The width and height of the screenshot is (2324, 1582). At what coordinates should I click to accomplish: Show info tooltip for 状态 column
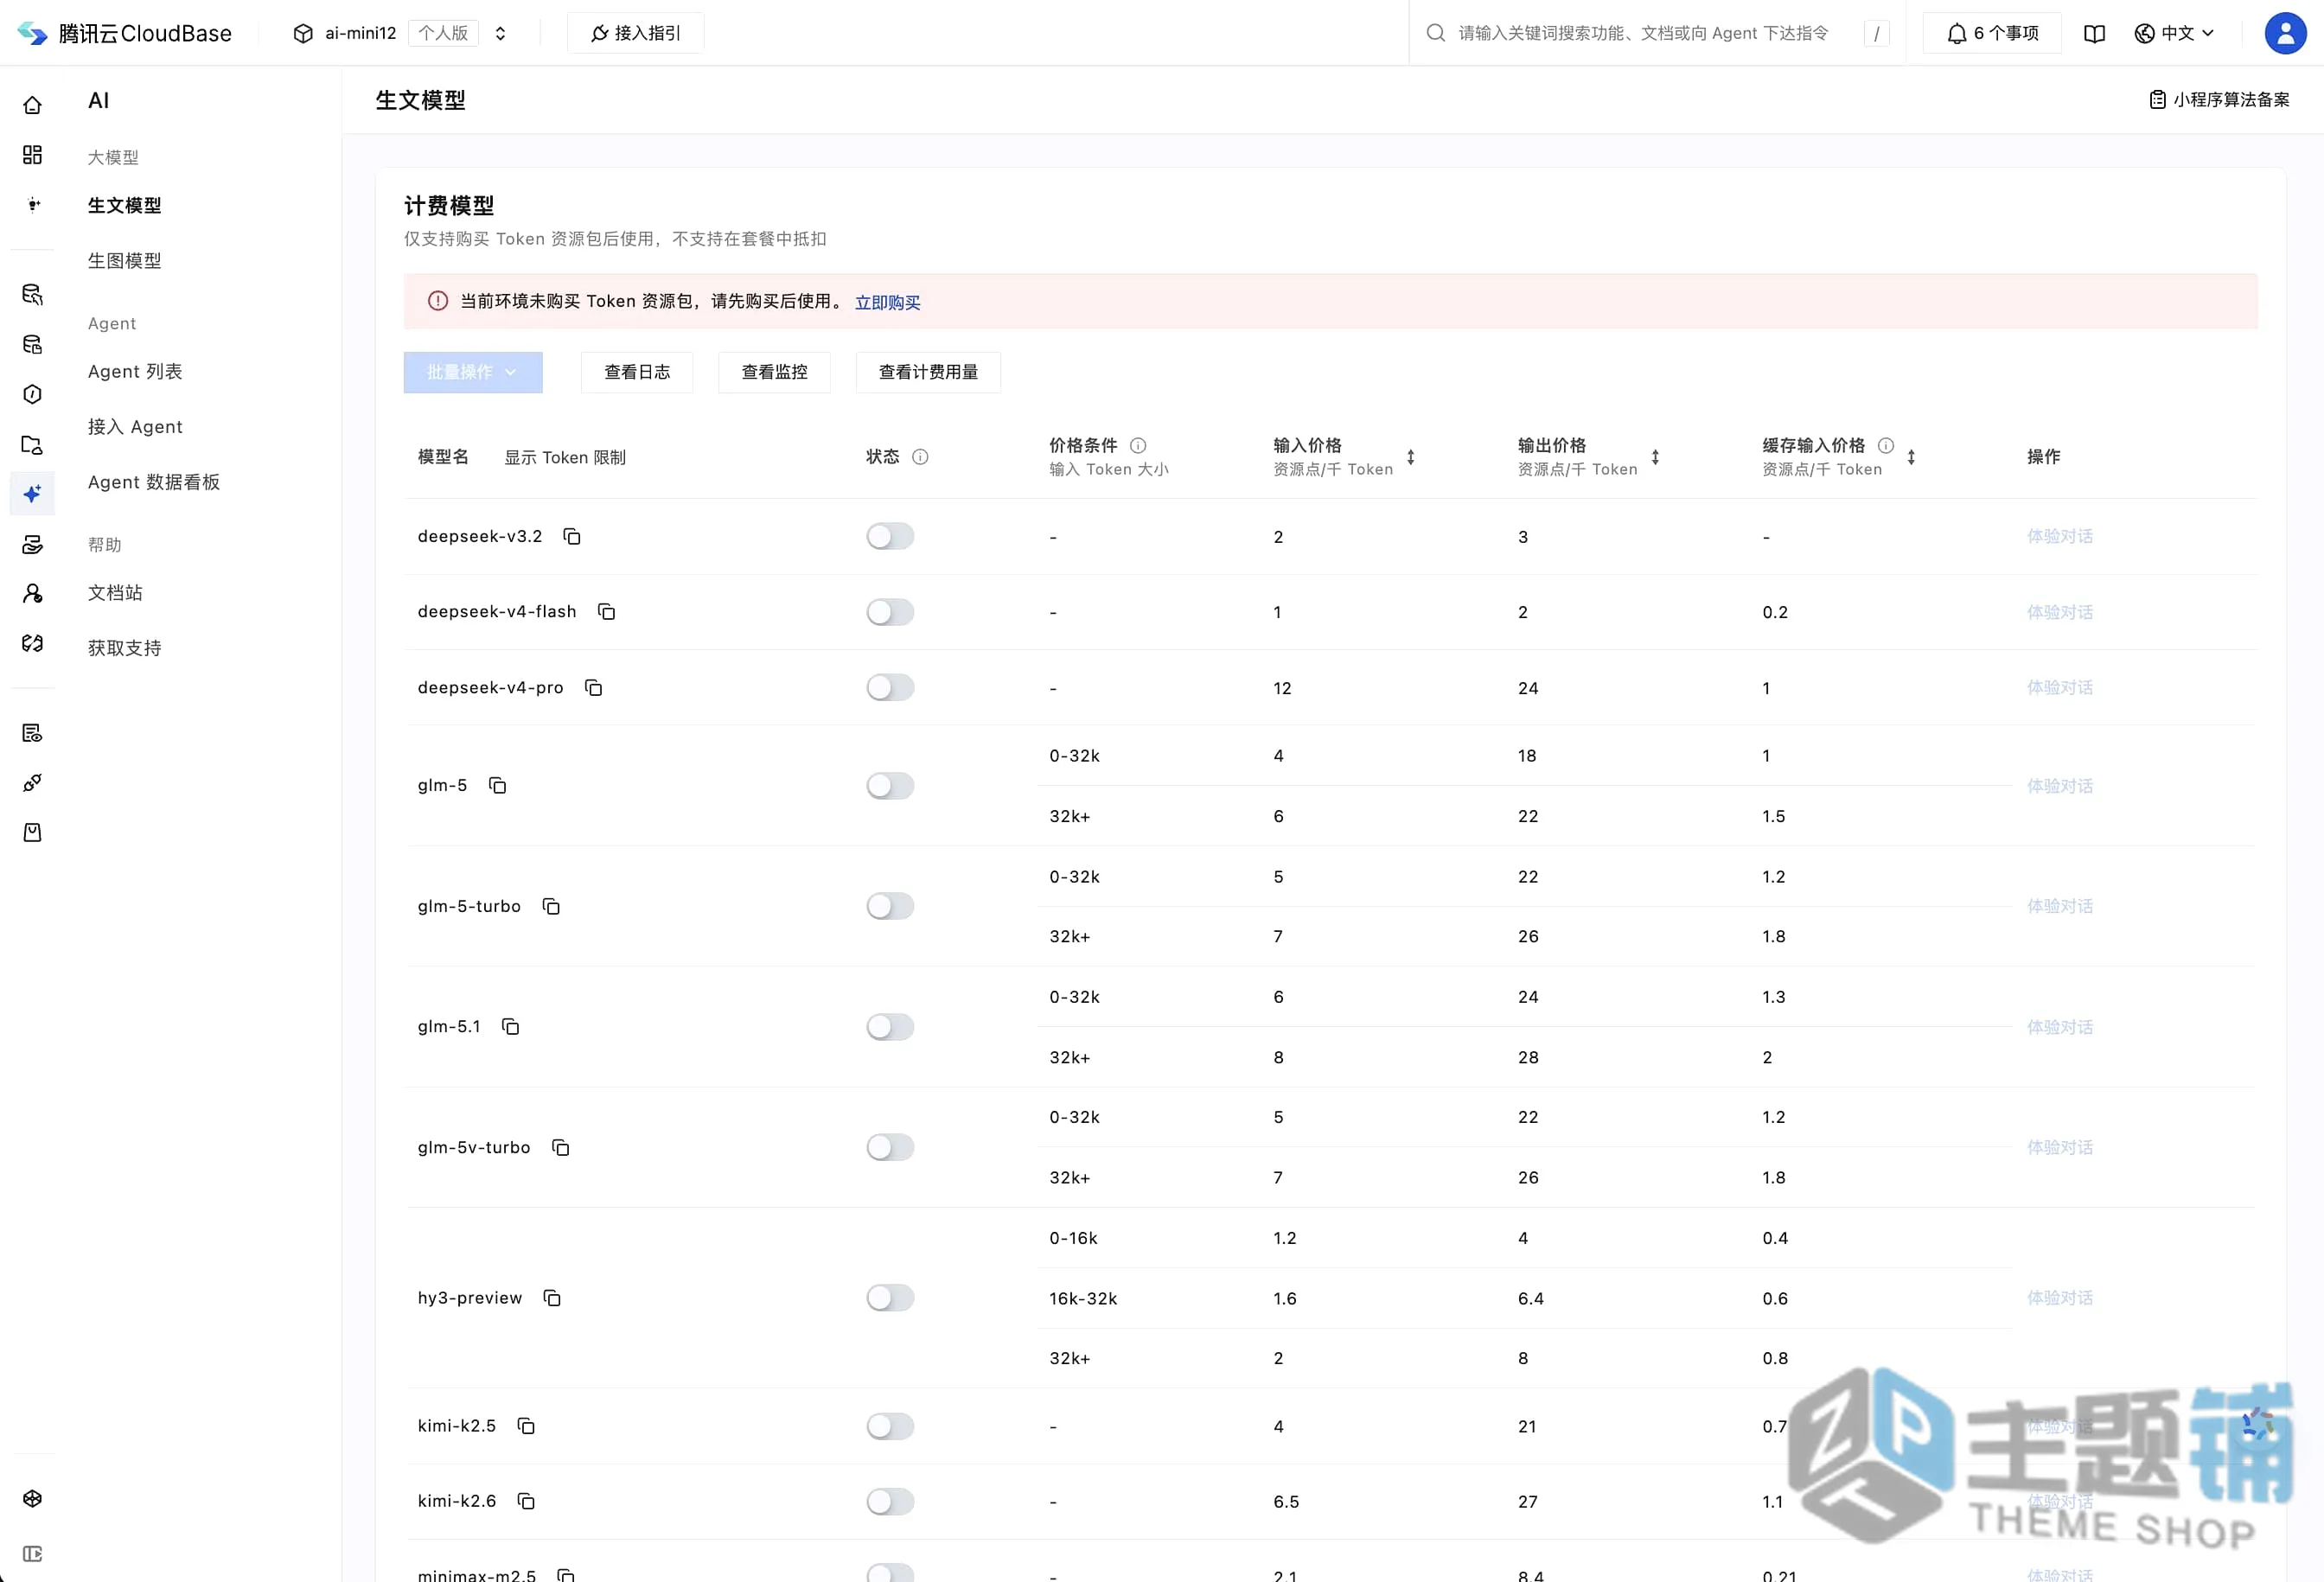920,457
